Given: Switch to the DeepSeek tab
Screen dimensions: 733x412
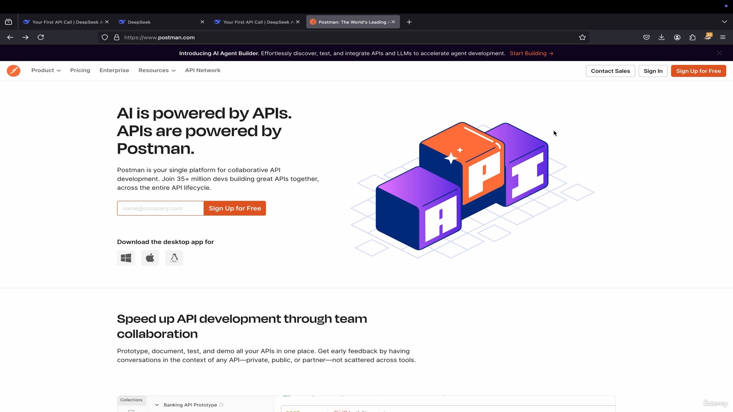Looking at the screenshot, I should point(161,22).
